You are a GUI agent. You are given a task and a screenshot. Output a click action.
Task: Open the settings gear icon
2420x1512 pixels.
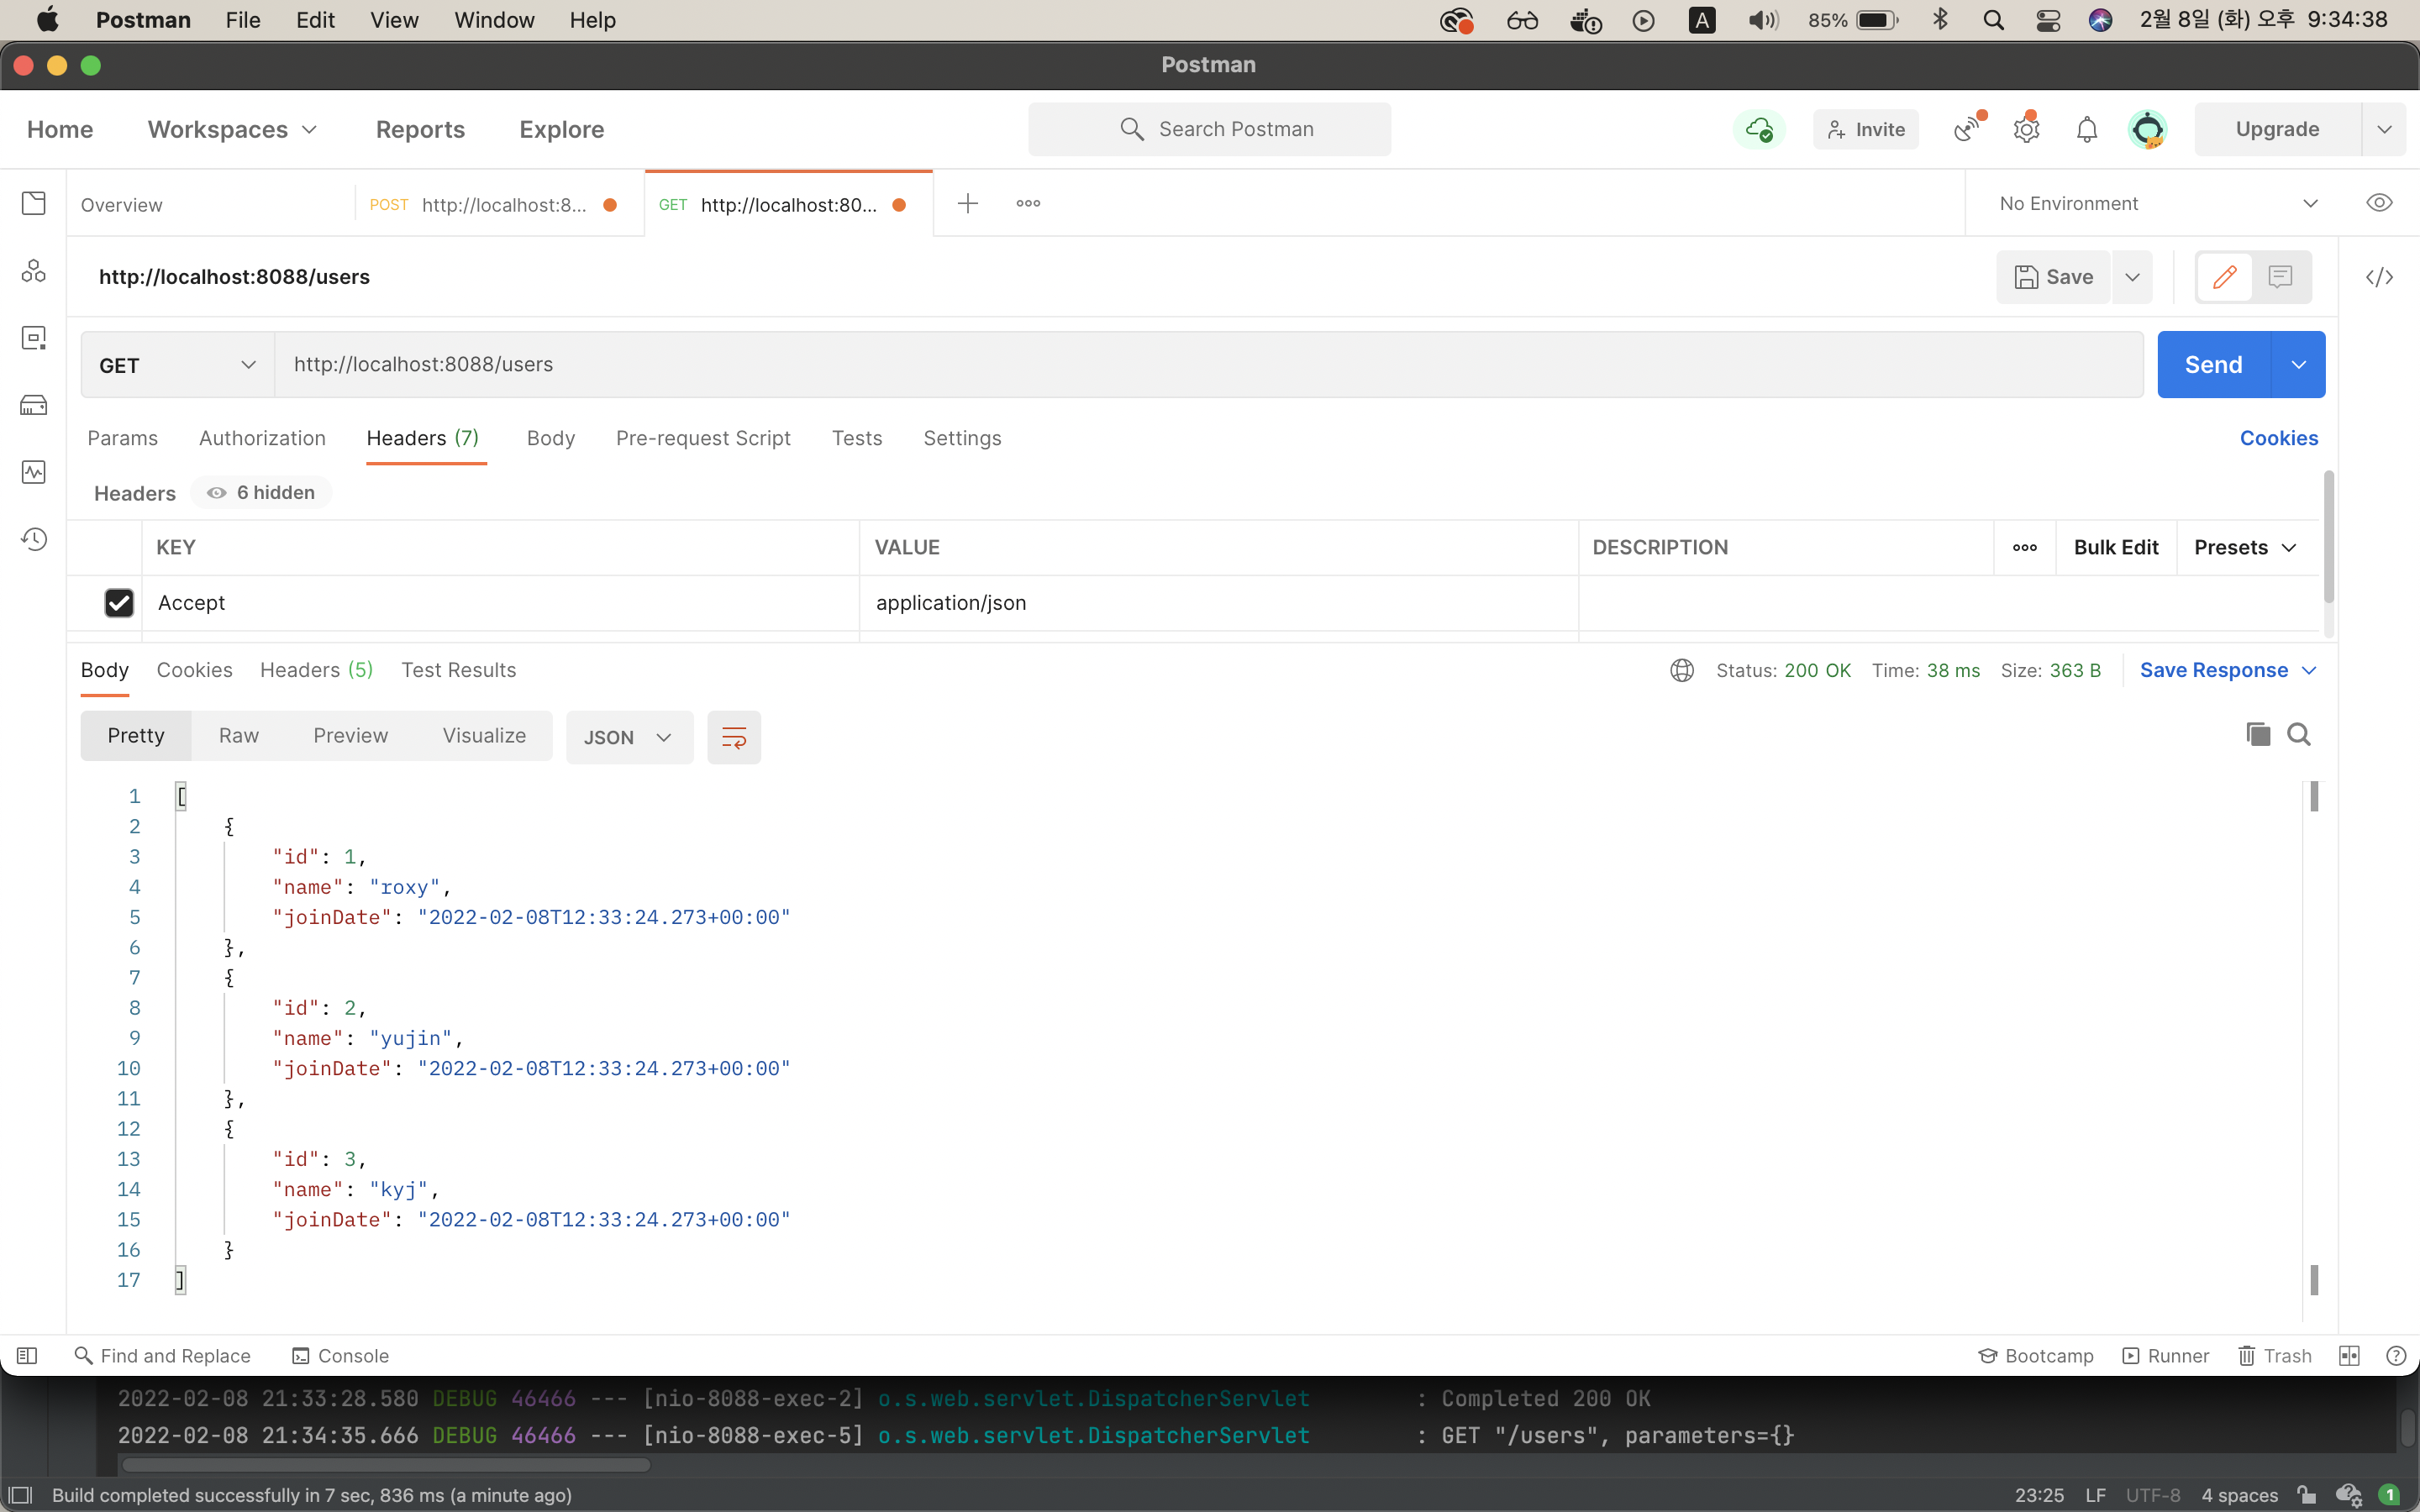click(x=2026, y=130)
